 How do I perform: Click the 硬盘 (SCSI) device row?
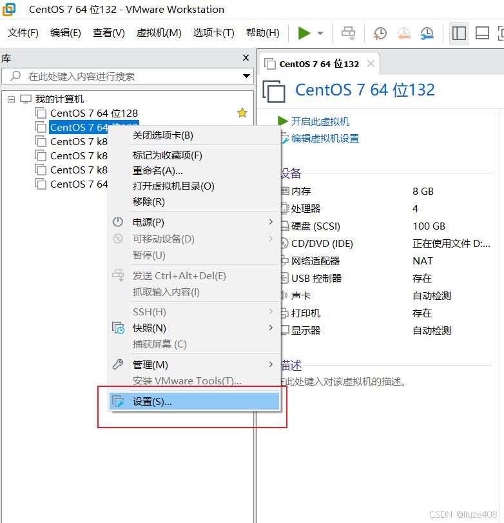point(386,226)
